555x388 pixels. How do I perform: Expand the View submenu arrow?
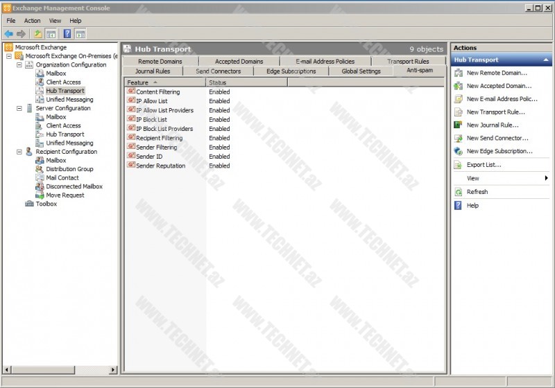(x=546, y=178)
